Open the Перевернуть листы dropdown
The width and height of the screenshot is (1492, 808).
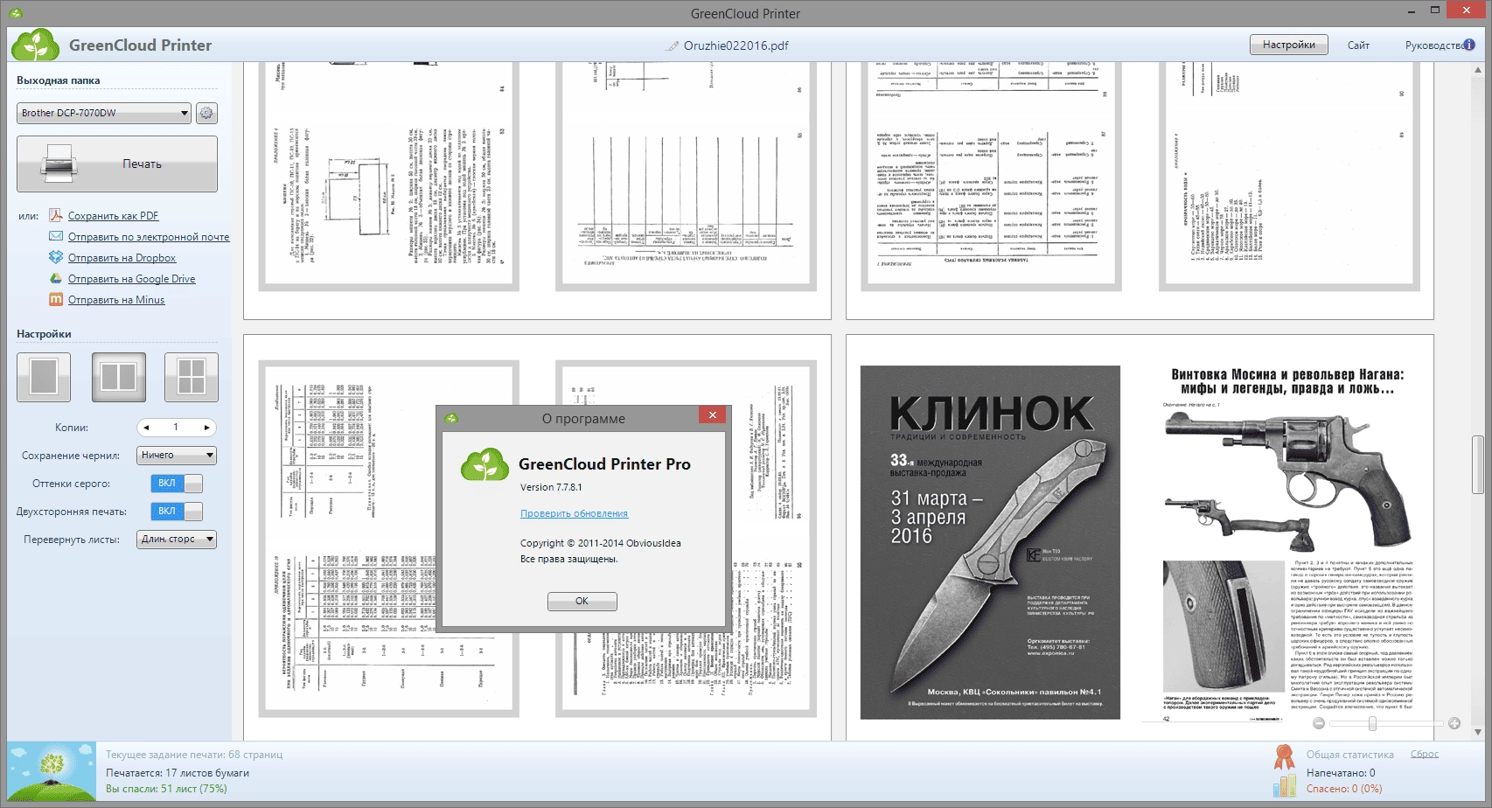(177, 540)
